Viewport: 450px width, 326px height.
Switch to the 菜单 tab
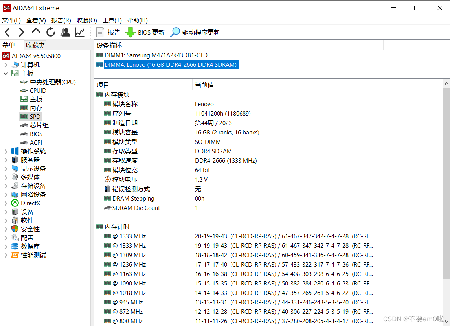9,45
